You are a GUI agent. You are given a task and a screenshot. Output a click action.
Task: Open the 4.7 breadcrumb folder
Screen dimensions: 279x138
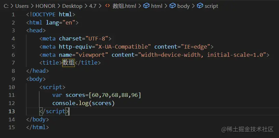[x=93, y=6]
